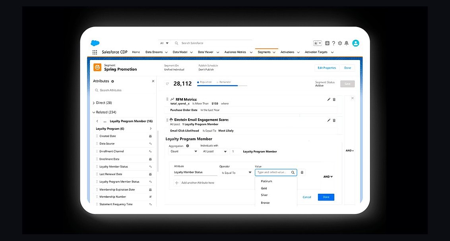
Task: Select the Enrollment Channel attribute
Action: point(112,151)
